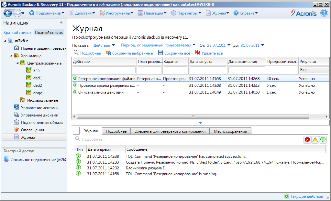The image size is (331, 201).
Task: Switch to Место сохранения tab
Action: [x=230, y=131]
